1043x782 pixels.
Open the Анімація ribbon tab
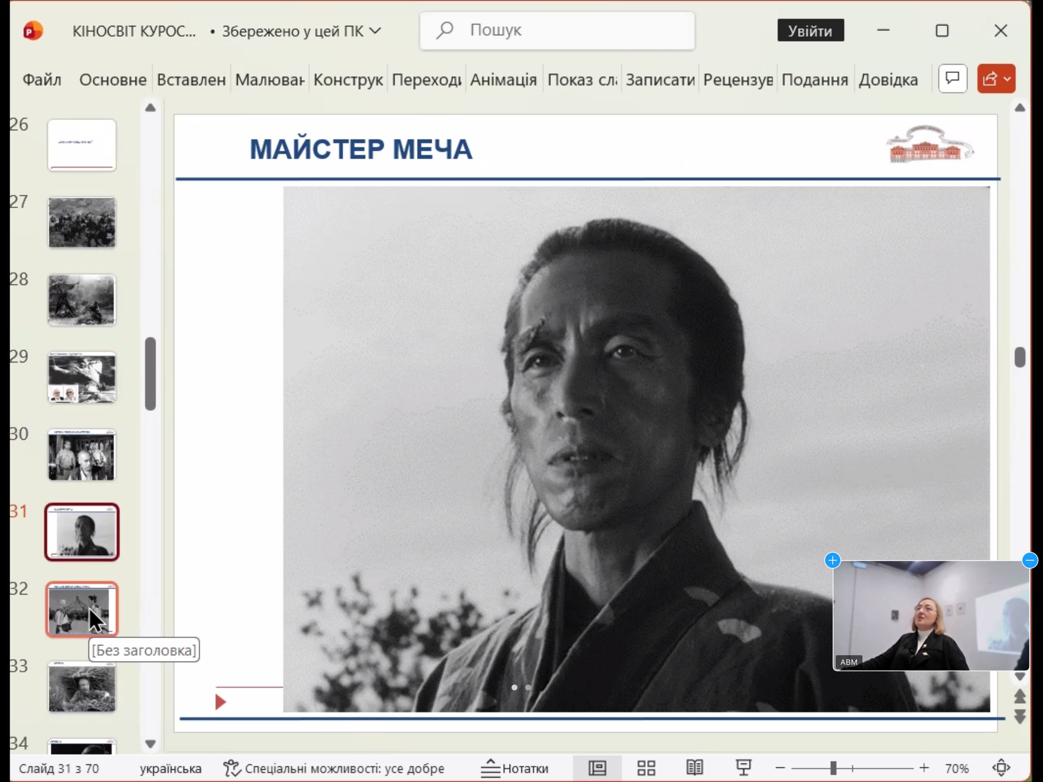(503, 80)
